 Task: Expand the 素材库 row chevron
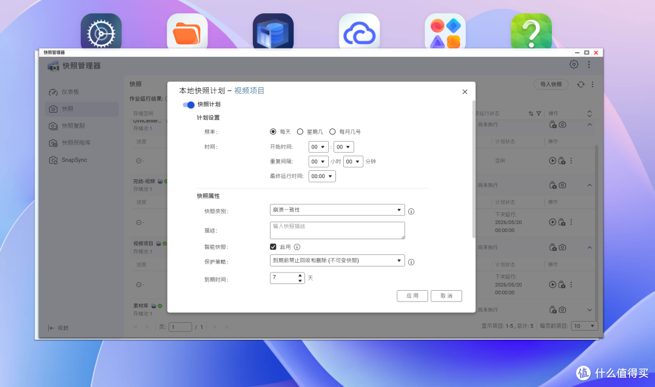[x=589, y=310]
